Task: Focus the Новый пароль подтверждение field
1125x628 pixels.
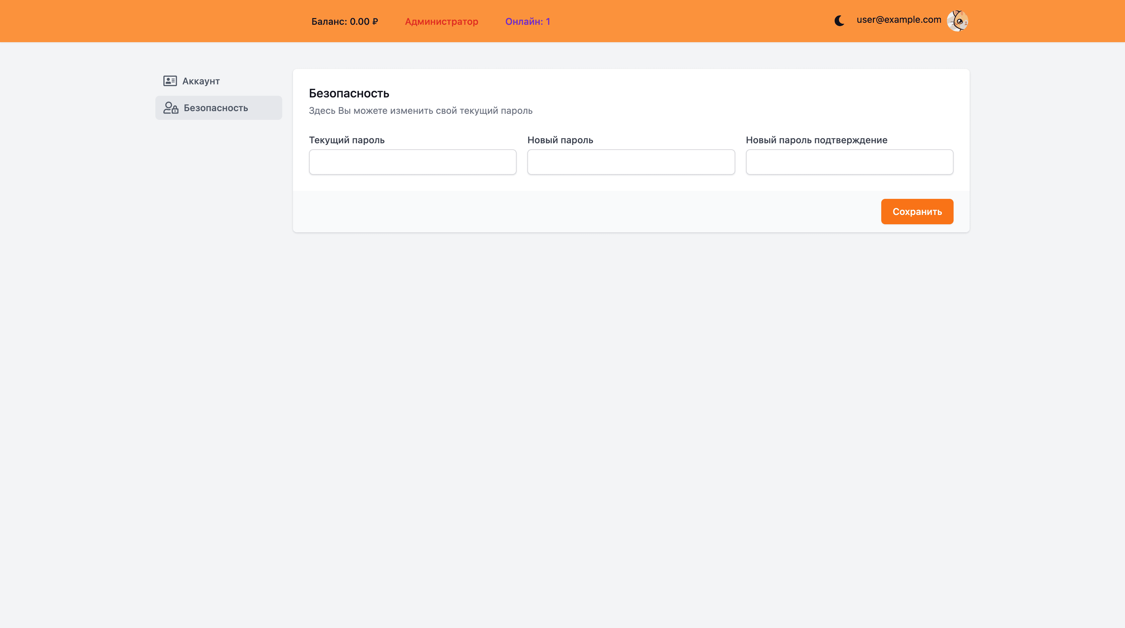Action: (849, 162)
